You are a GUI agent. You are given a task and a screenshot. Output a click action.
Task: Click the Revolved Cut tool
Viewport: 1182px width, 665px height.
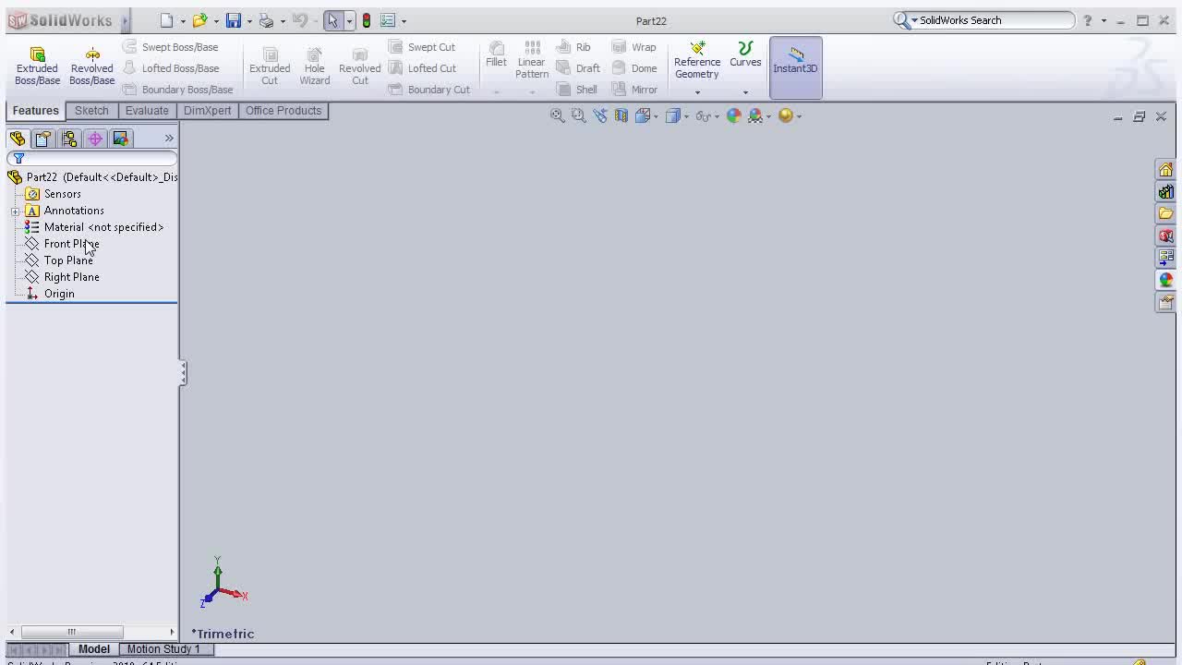coord(359,66)
